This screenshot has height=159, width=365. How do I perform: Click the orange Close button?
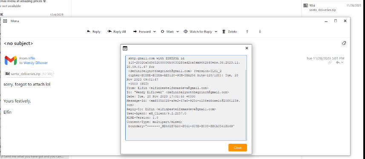[x=238, y=148]
